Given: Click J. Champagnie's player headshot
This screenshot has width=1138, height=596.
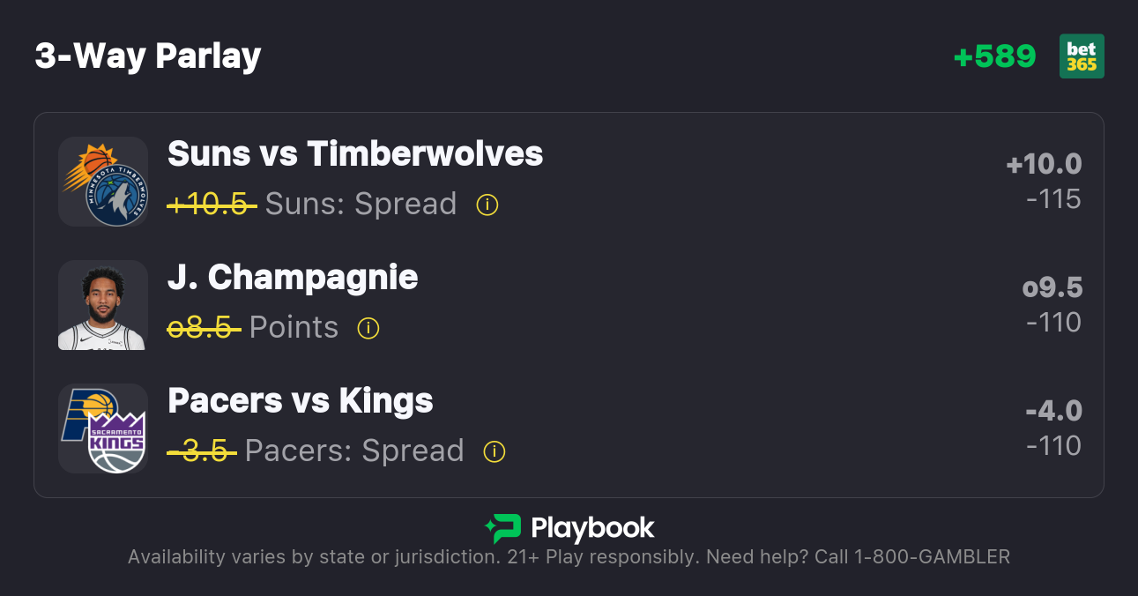Looking at the screenshot, I should click(x=103, y=305).
